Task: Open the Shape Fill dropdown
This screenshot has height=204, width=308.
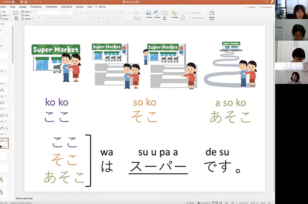Action: pos(195,13)
